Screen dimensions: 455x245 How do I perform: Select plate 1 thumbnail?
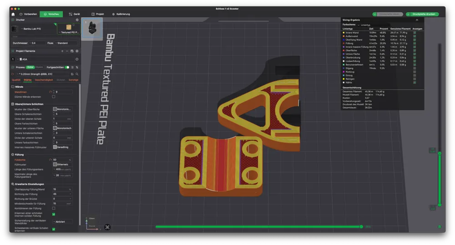(x=92, y=28)
